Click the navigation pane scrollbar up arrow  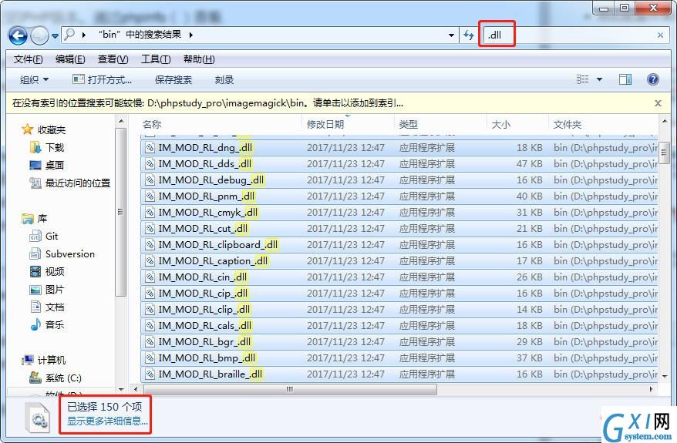[x=121, y=122]
